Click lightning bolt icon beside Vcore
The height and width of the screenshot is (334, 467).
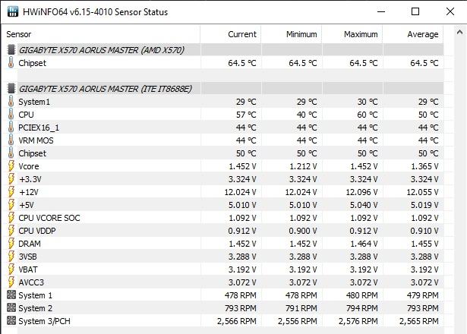pos(11,166)
